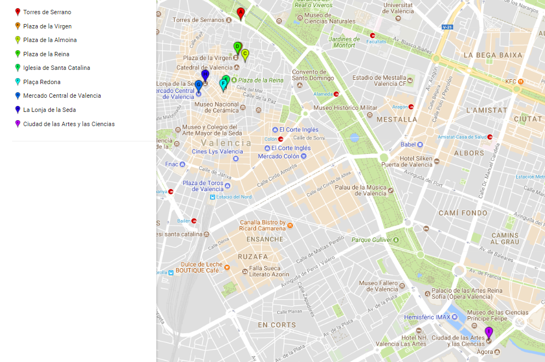
Task: Choose Ciudad de las Artes y las Ciencias in legend
Action: click(x=69, y=124)
